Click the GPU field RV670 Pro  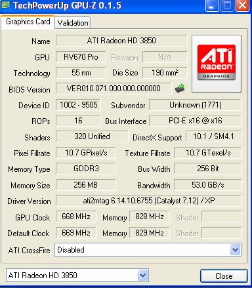pyautogui.click(x=81, y=57)
